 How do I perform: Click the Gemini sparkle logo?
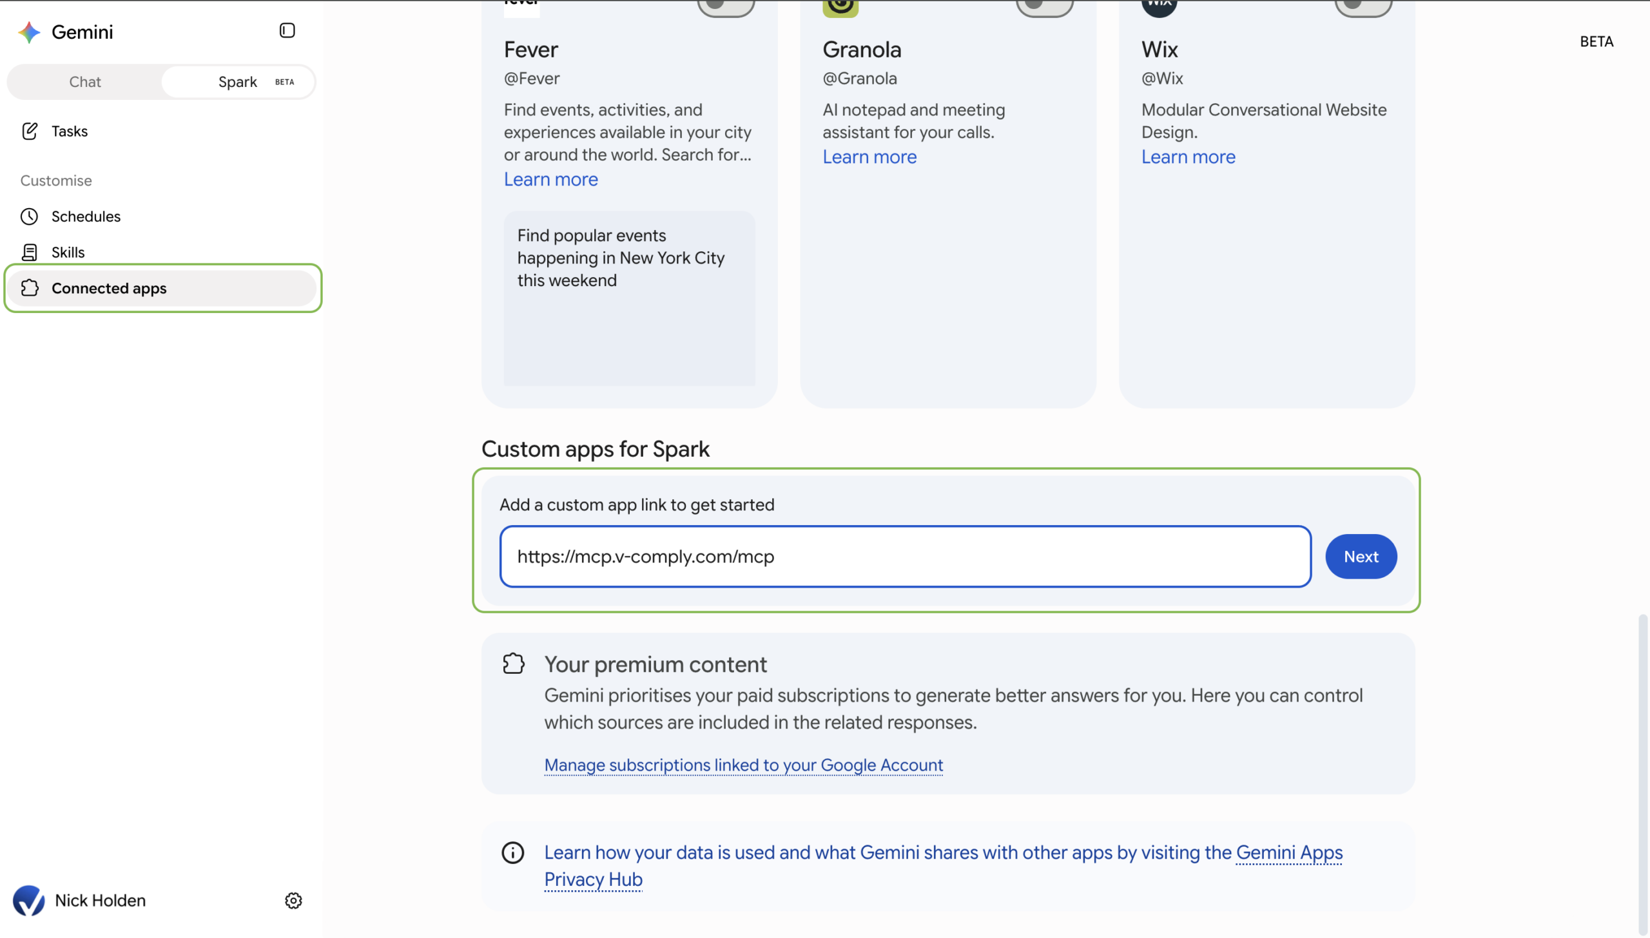[x=29, y=32]
